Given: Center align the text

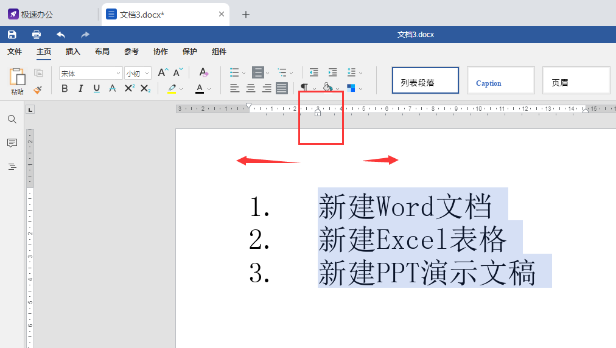Looking at the screenshot, I should click(251, 88).
